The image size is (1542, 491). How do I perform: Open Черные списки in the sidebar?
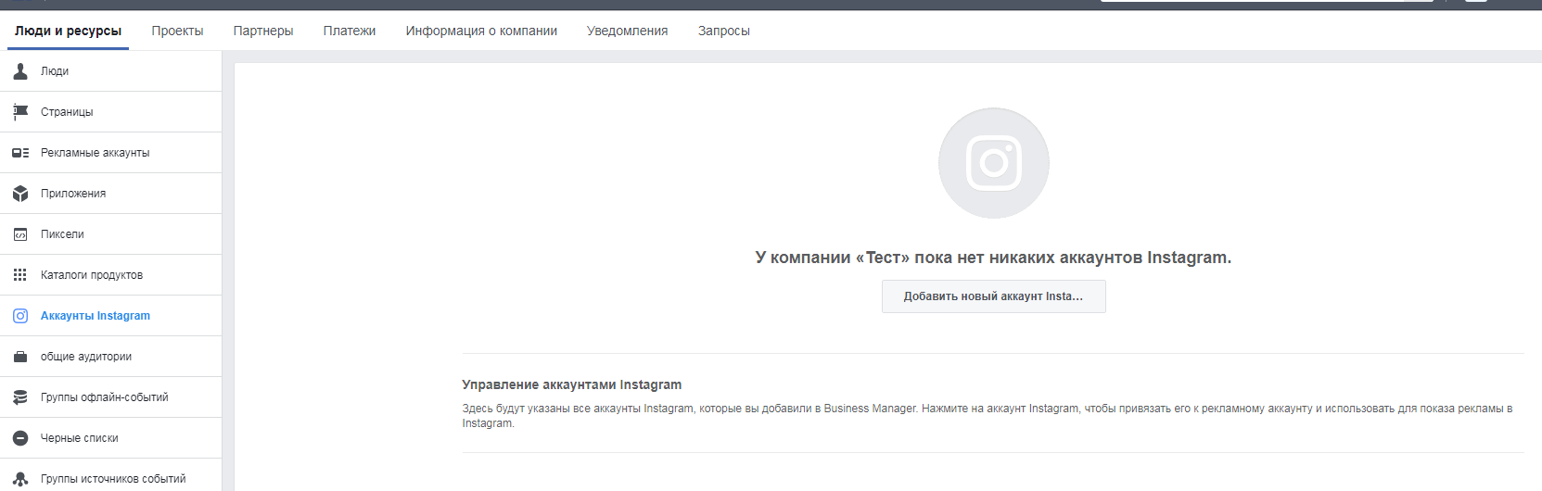point(111,438)
